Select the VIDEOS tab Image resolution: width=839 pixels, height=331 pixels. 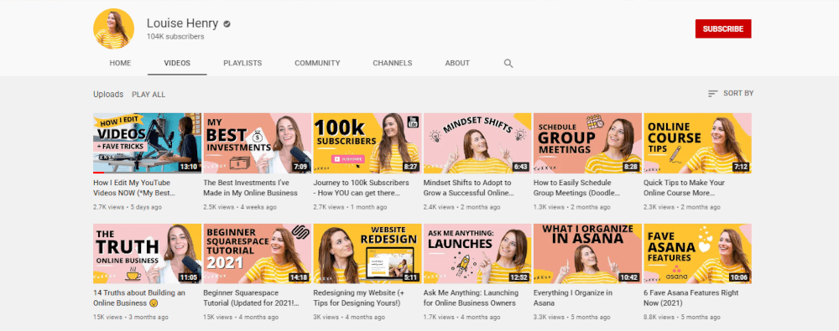point(177,63)
